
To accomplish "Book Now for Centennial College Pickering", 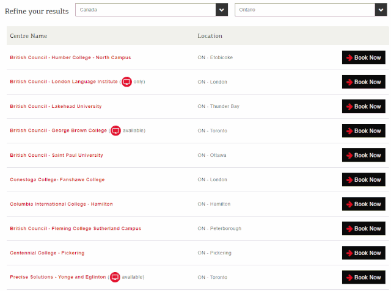I will 364,253.
